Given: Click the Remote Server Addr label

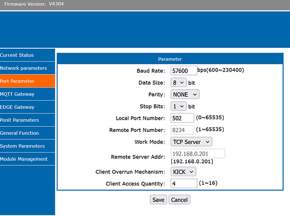Looking at the screenshot, I should pos(138,157).
